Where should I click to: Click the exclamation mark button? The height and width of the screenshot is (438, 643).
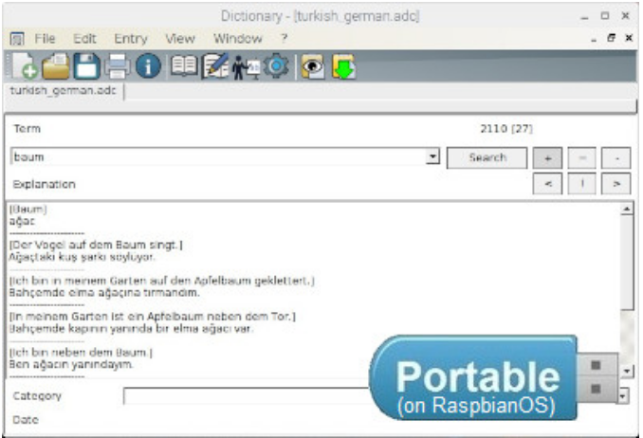(582, 184)
